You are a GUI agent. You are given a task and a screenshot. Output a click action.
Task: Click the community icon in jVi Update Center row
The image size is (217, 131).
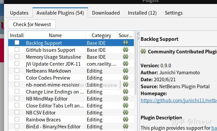[126, 64]
